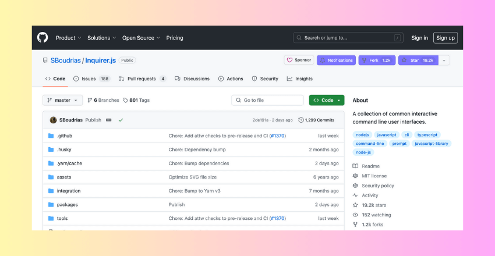Click the Sign in link

[419, 38]
